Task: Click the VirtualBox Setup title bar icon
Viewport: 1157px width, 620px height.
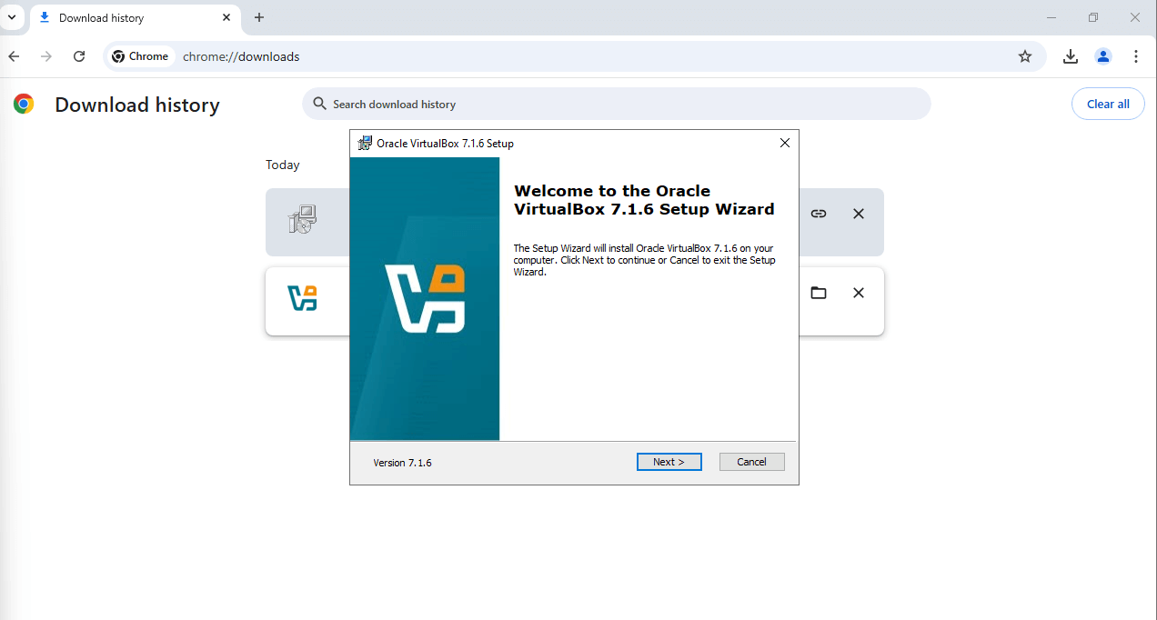Action: (x=365, y=143)
